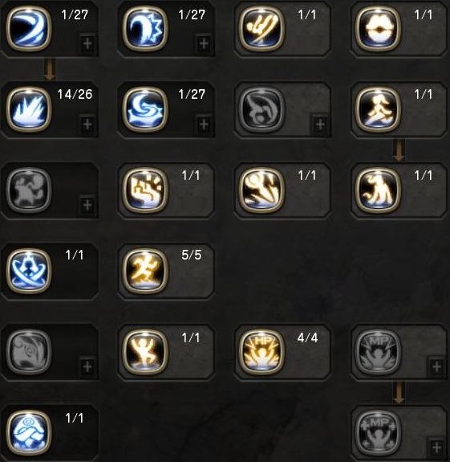Select the golden flying kick skill icon

(x=261, y=29)
